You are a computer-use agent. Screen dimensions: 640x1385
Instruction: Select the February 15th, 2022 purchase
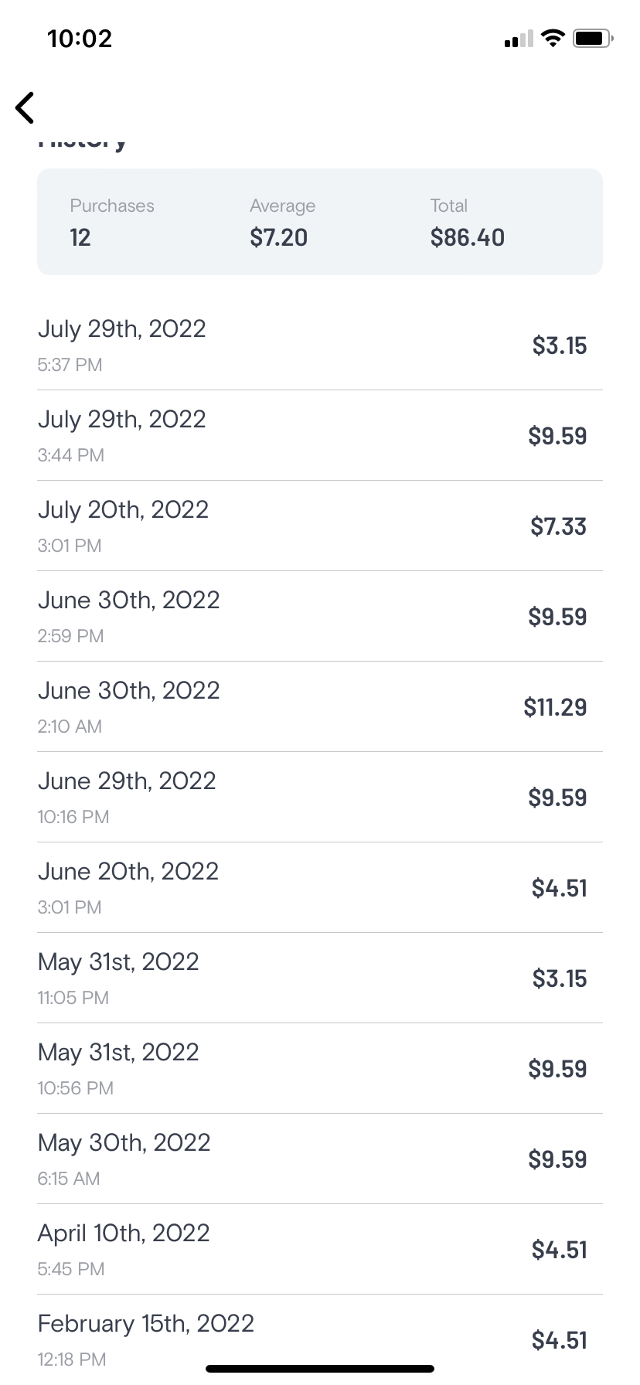(320, 1338)
